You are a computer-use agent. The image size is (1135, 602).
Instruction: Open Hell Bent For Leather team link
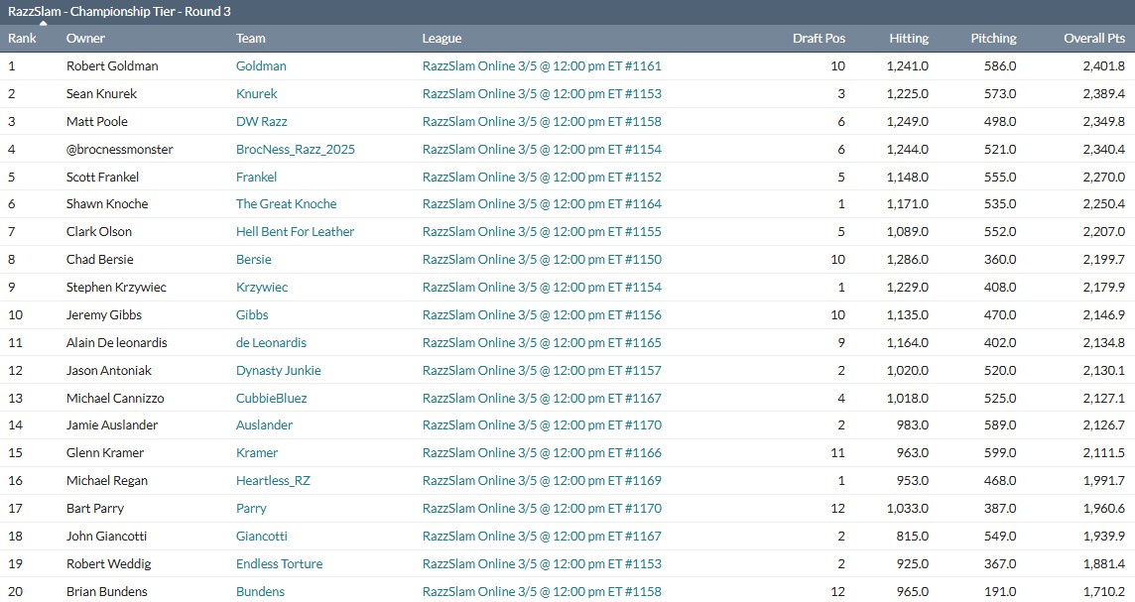(x=295, y=231)
